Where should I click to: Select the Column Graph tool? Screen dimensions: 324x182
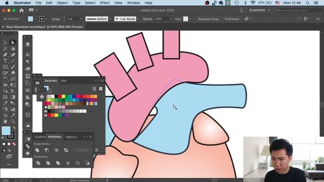coord(13,109)
